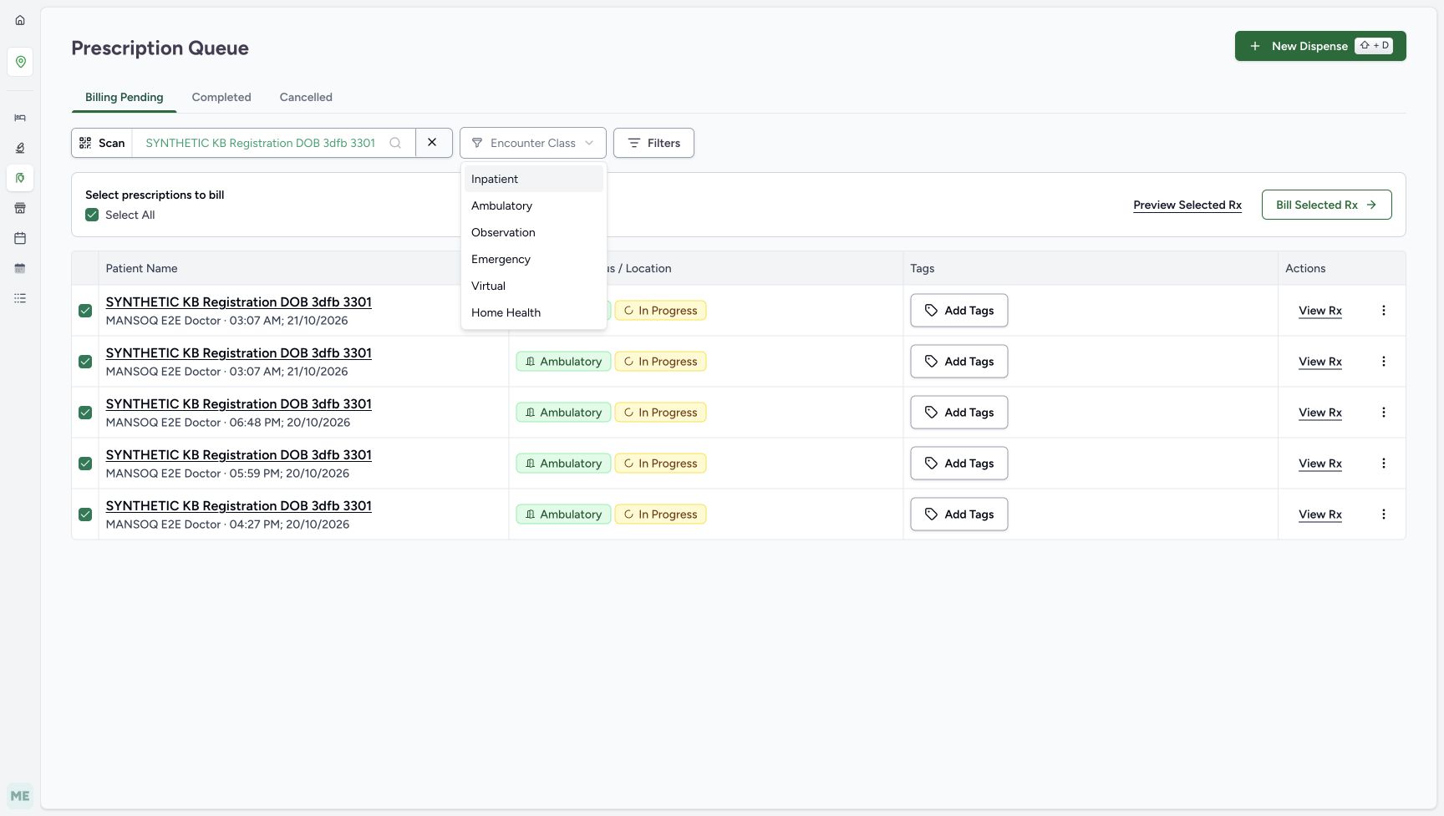Uncheck the second 03:07 AM row checkbox
1444x816 pixels.
click(x=85, y=362)
